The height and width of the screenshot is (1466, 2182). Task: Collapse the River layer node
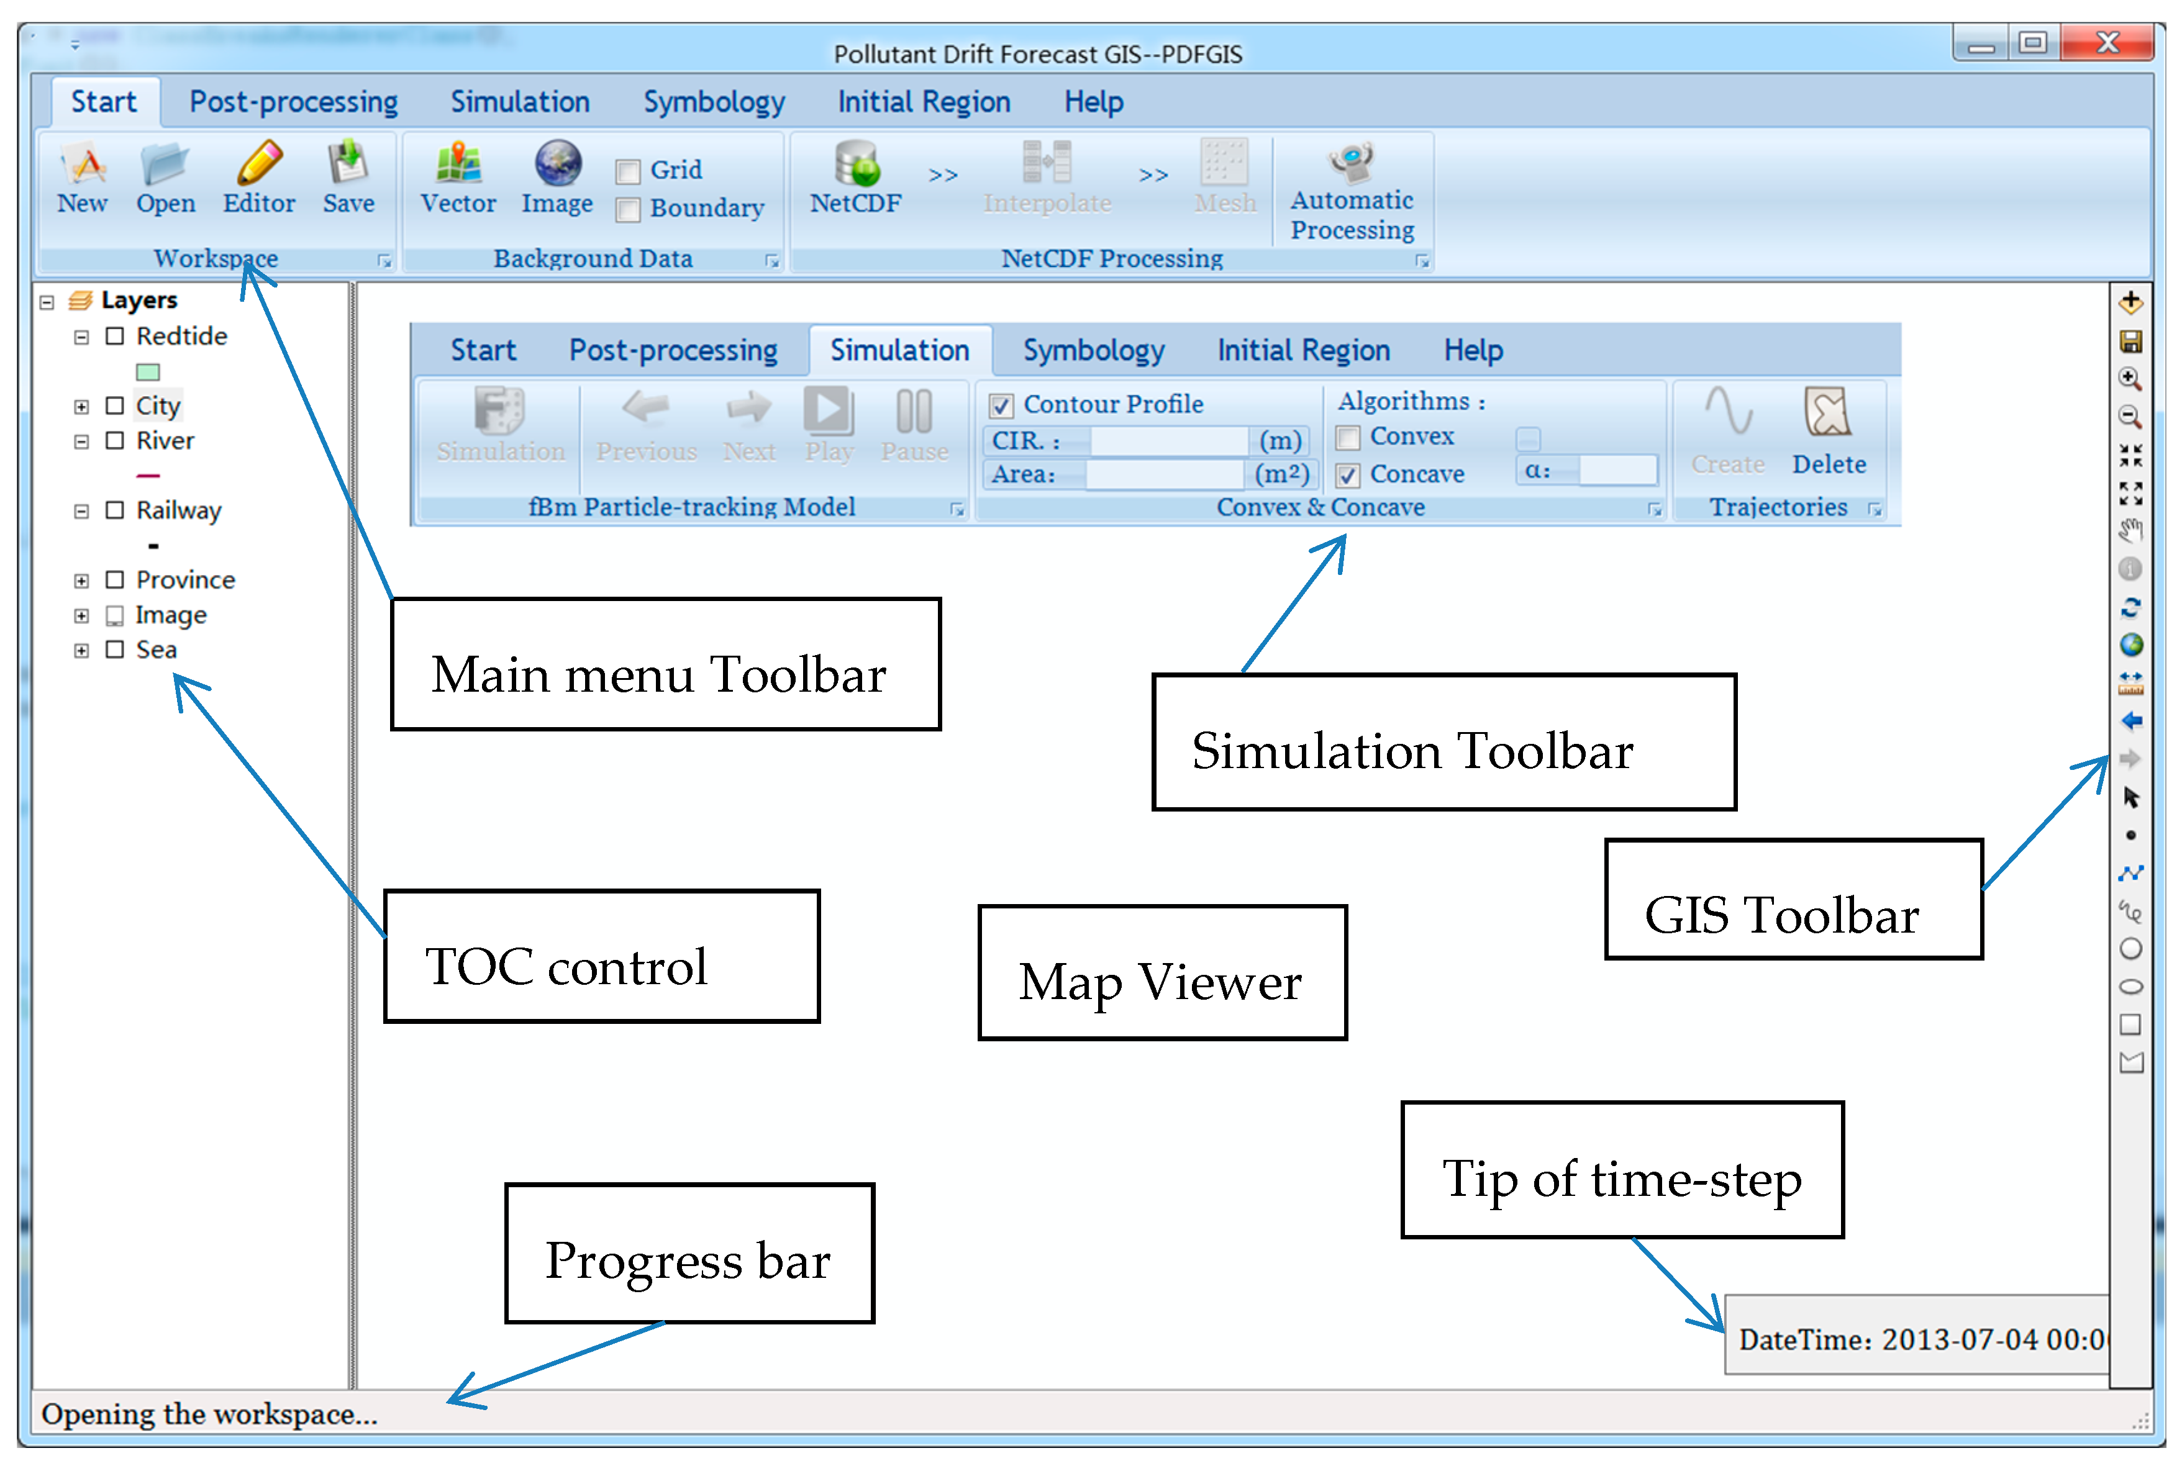tap(81, 441)
